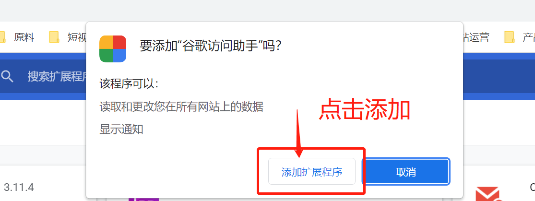The width and height of the screenshot is (535, 201).
Task: Click the version number 3.11.4
Action: (x=19, y=188)
